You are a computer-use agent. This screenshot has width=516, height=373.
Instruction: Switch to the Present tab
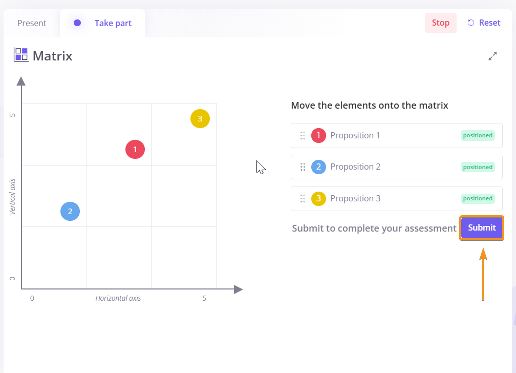pos(32,23)
